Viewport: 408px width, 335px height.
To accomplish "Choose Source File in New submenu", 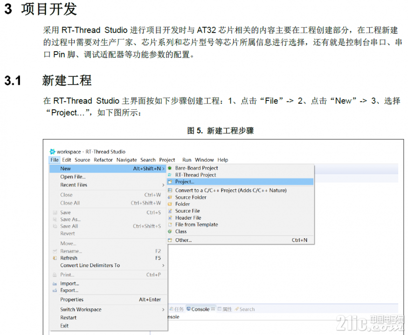I will pyautogui.click(x=240, y=211).
